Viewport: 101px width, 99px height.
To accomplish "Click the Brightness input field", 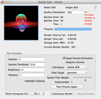I will [x=33, y=70].
